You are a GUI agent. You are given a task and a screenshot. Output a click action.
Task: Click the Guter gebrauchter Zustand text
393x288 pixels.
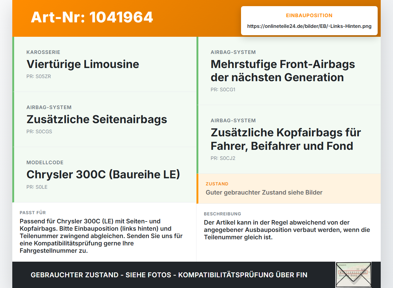[x=264, y=192]
